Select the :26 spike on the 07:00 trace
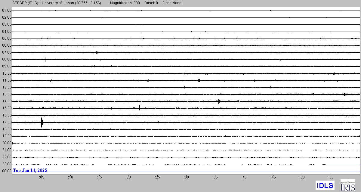This screenshot has width=361, height=192. pyautogui.click(x=163, y=52)
